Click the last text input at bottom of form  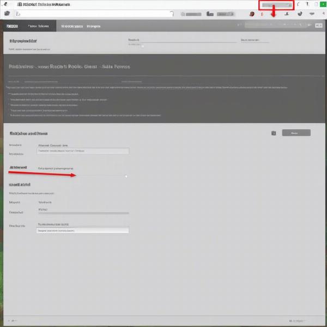[83, 231]
